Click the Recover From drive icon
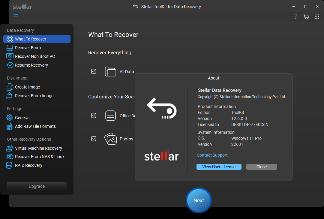The height and width of the screenshot is (219, 324). pyautogui.click(x=10, y=48)
